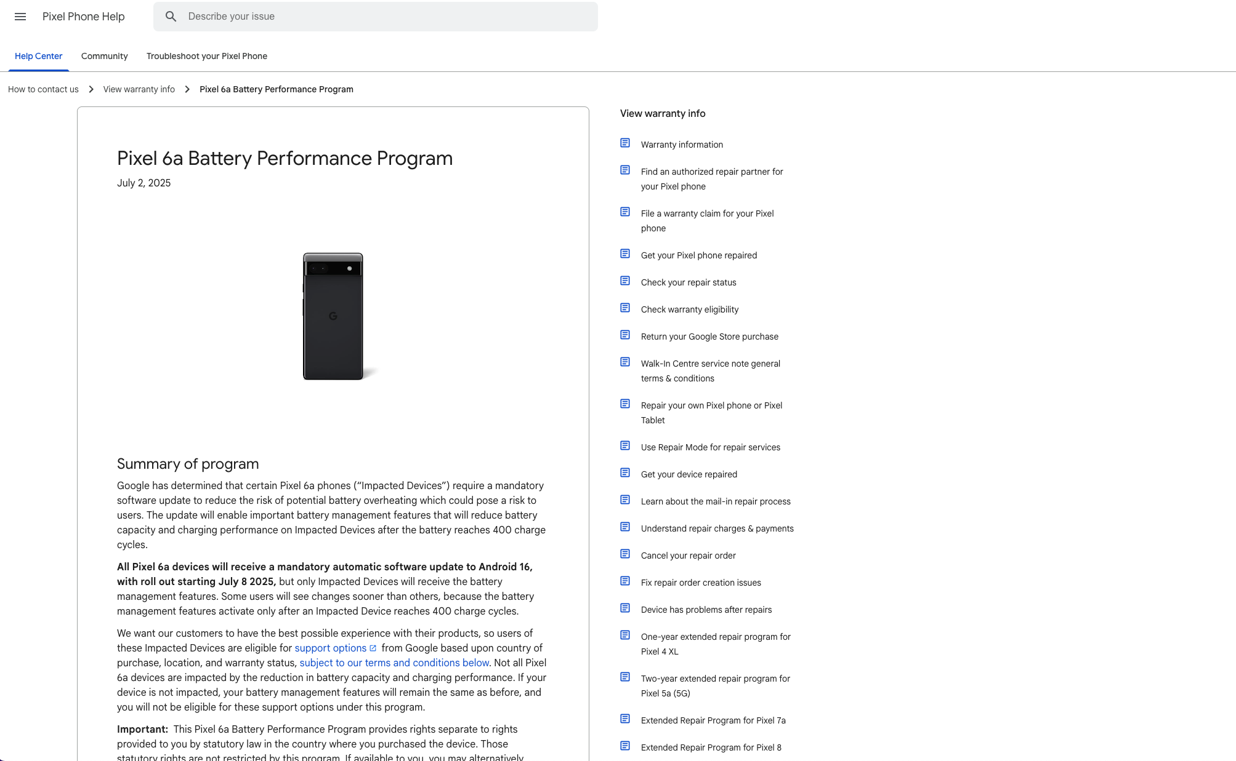Click the Return your Google Store purchase link
Image resolution: width=1236 pixels, height=761 pixels.
click(709, 337)
